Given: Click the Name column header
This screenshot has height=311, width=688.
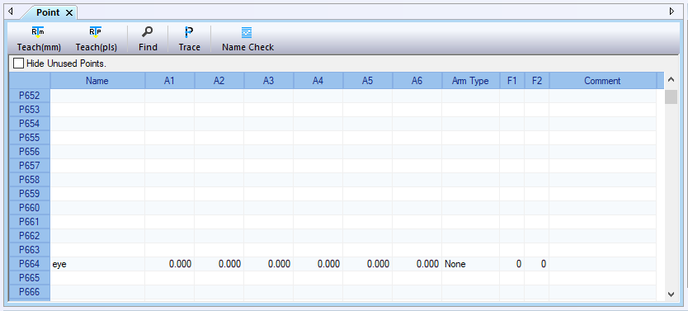Looking at the screenshot, I should coord(97,81).
